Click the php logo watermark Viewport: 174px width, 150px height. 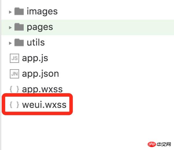(152, 144)
